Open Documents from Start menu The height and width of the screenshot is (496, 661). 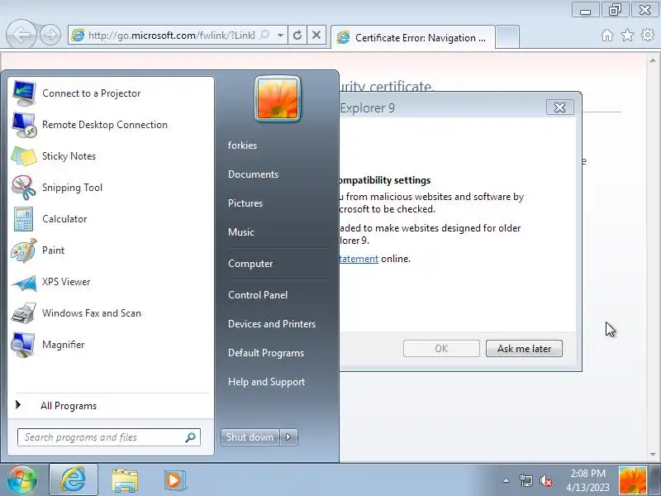(x=253, y=174)
